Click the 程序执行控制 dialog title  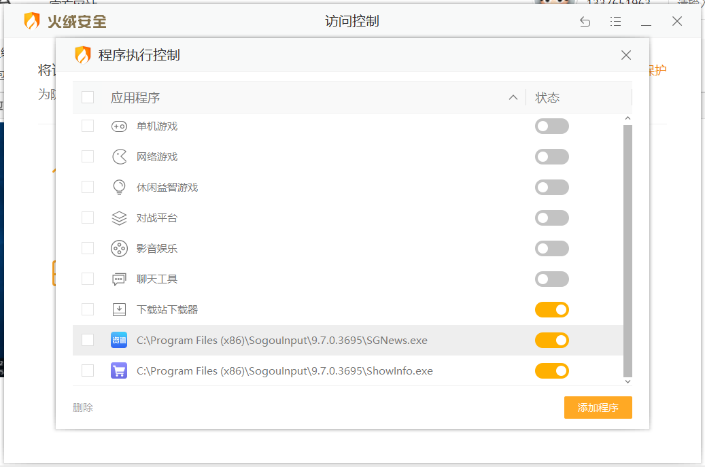[x=139, y=55]
